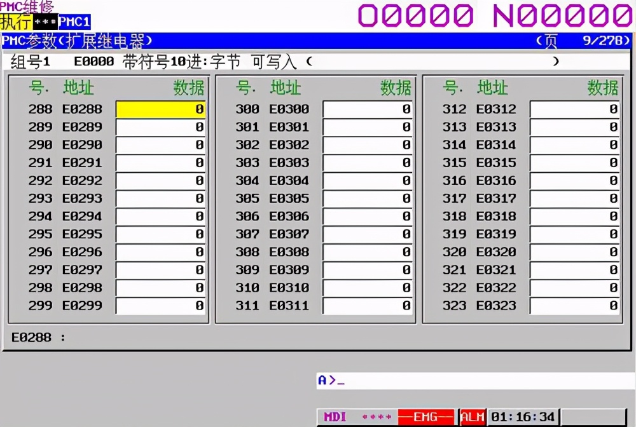Click the PMC维修 title text
The height and width of the screenshot is (427, 636).
26,6
